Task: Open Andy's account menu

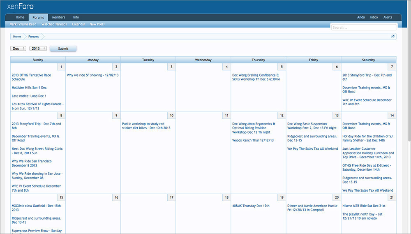Action: click(361, 17)
